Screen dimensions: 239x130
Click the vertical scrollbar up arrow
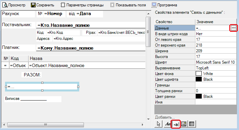point(148,14)
